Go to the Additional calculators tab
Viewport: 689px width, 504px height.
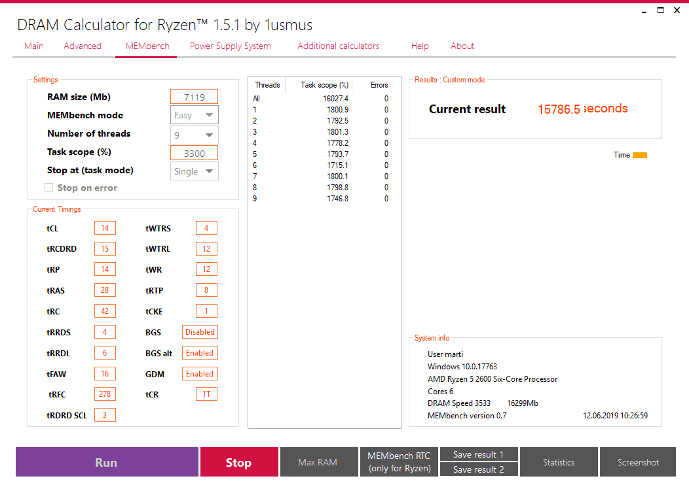coord(338,46)
